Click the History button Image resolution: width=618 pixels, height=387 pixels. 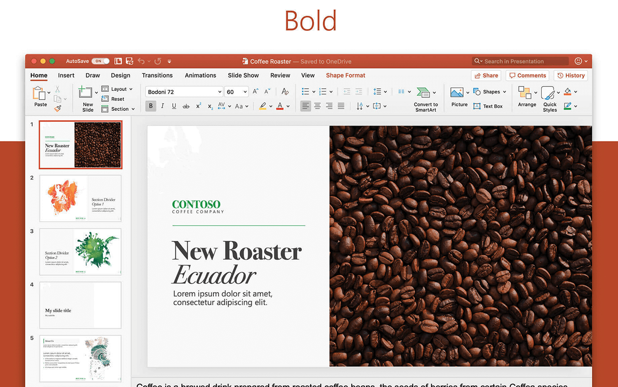(571, 75)
